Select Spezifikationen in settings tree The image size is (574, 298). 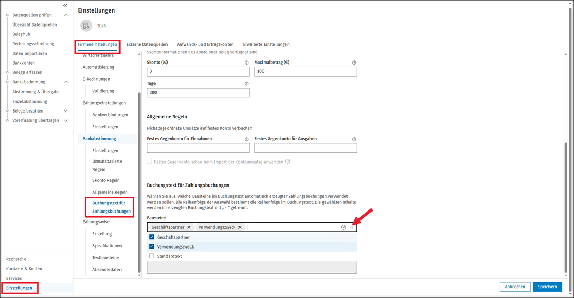click(107, 246)
